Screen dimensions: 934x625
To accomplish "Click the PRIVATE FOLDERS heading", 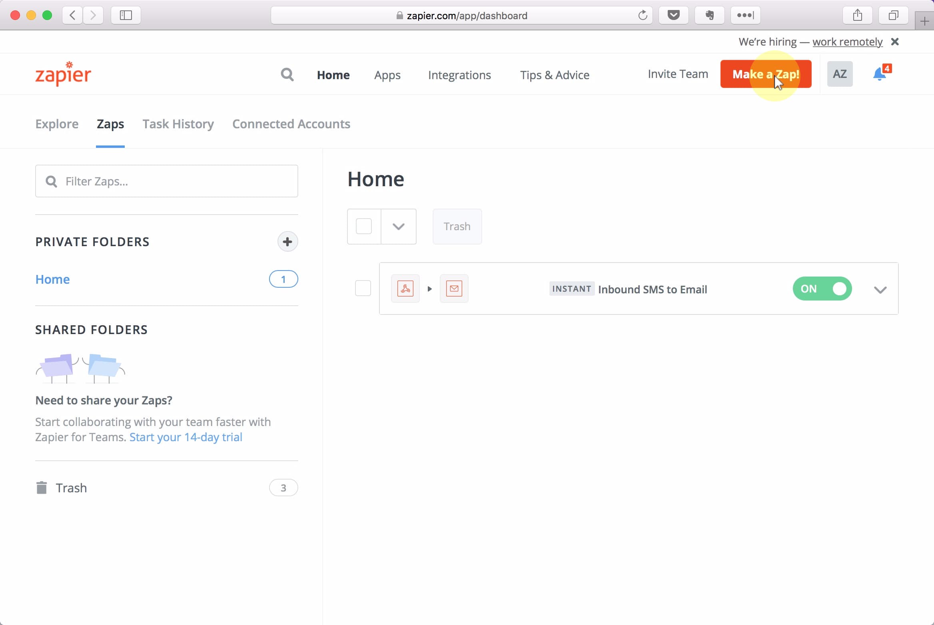I will click(92, 242).
